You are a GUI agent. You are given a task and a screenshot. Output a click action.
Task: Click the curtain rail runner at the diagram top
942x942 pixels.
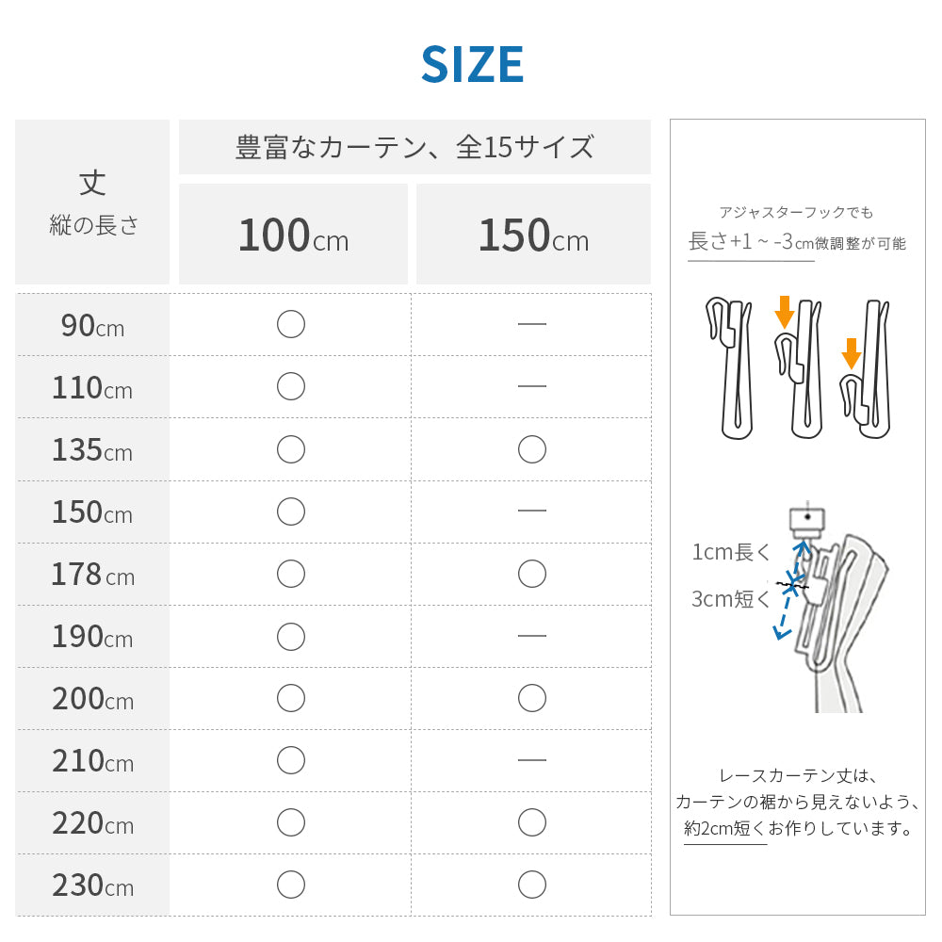pos(806,521)
